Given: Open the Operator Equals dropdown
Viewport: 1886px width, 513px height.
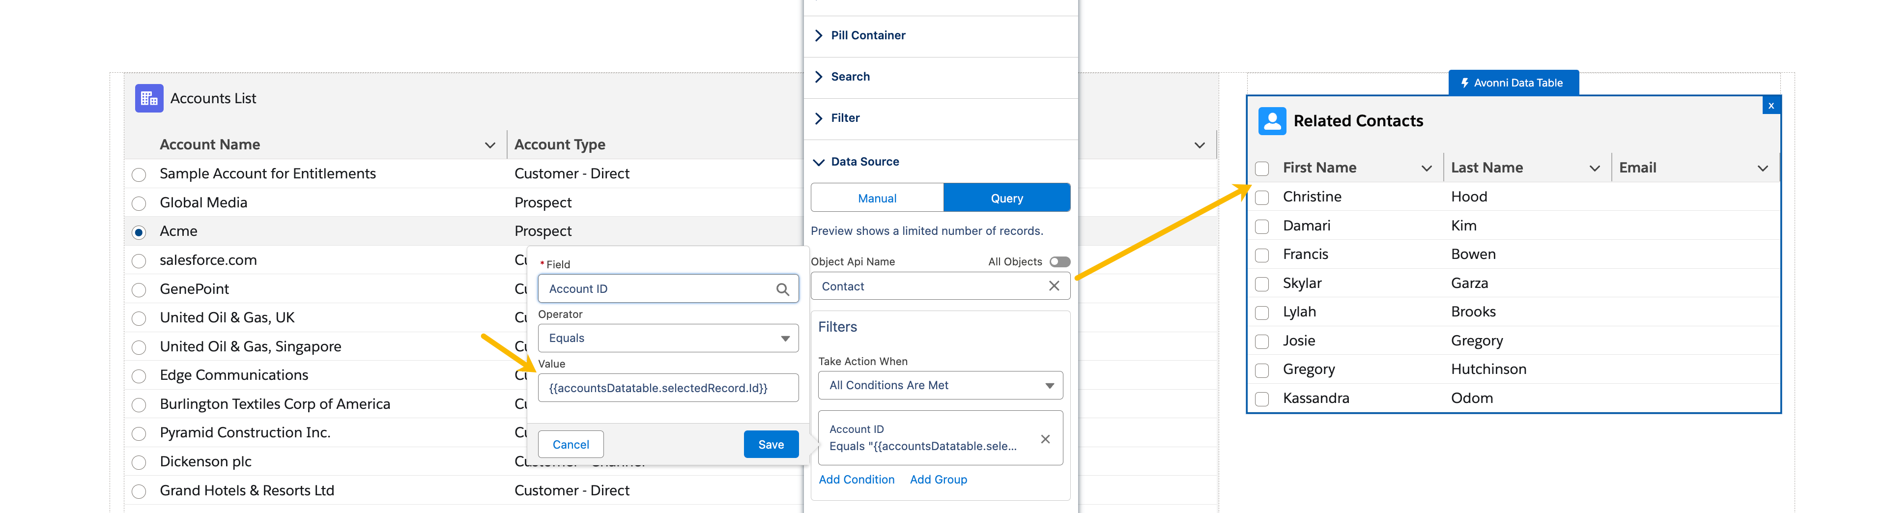Looking at the screenshot, I should tap(668, 338).
